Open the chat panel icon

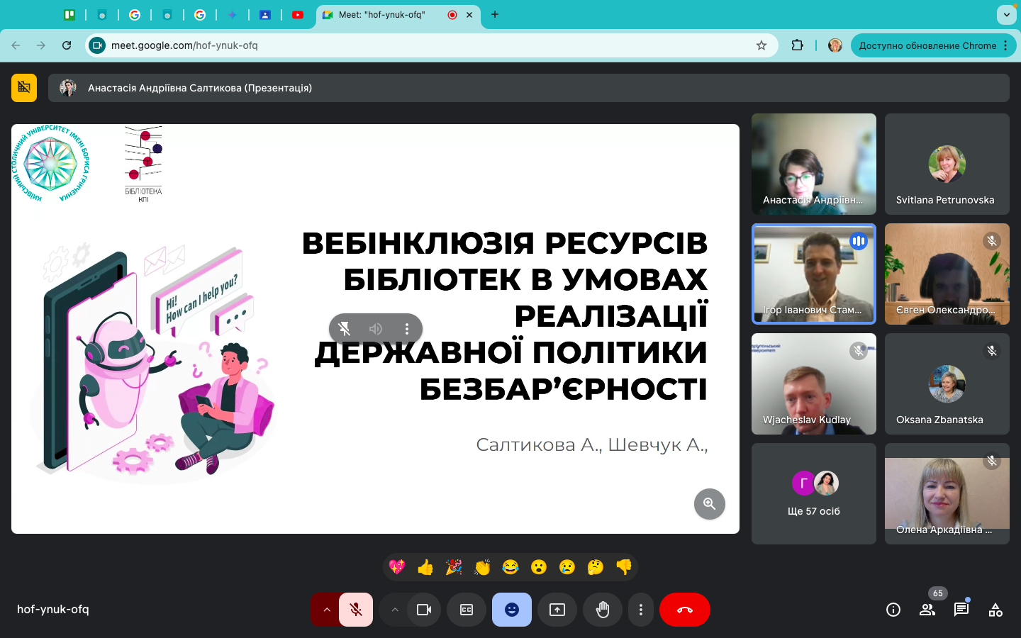(961, 610)
